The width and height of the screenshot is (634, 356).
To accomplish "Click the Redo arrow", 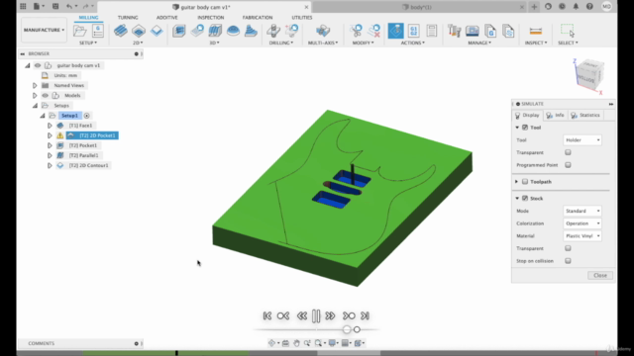I will (x=85, y=7).
